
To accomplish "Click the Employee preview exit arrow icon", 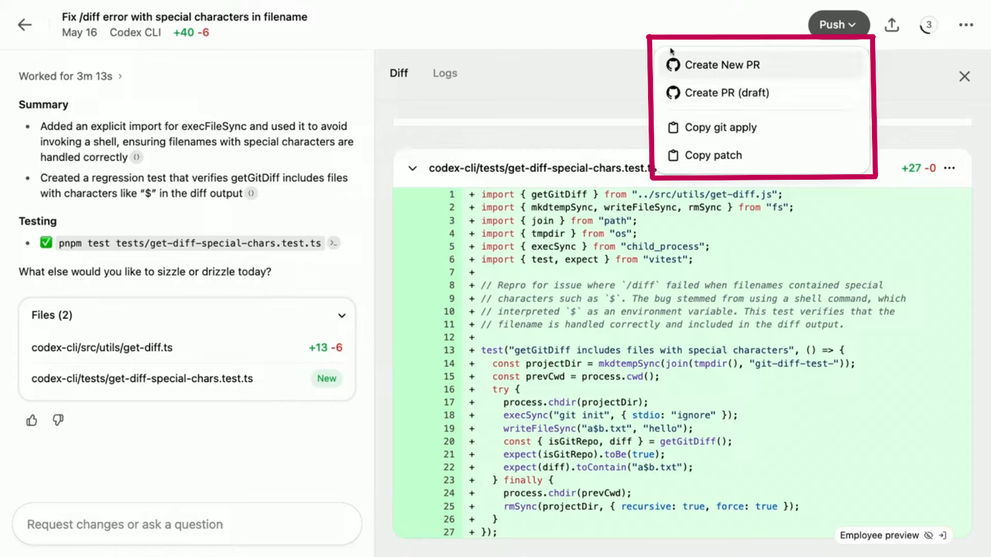I will click(943, 535).
